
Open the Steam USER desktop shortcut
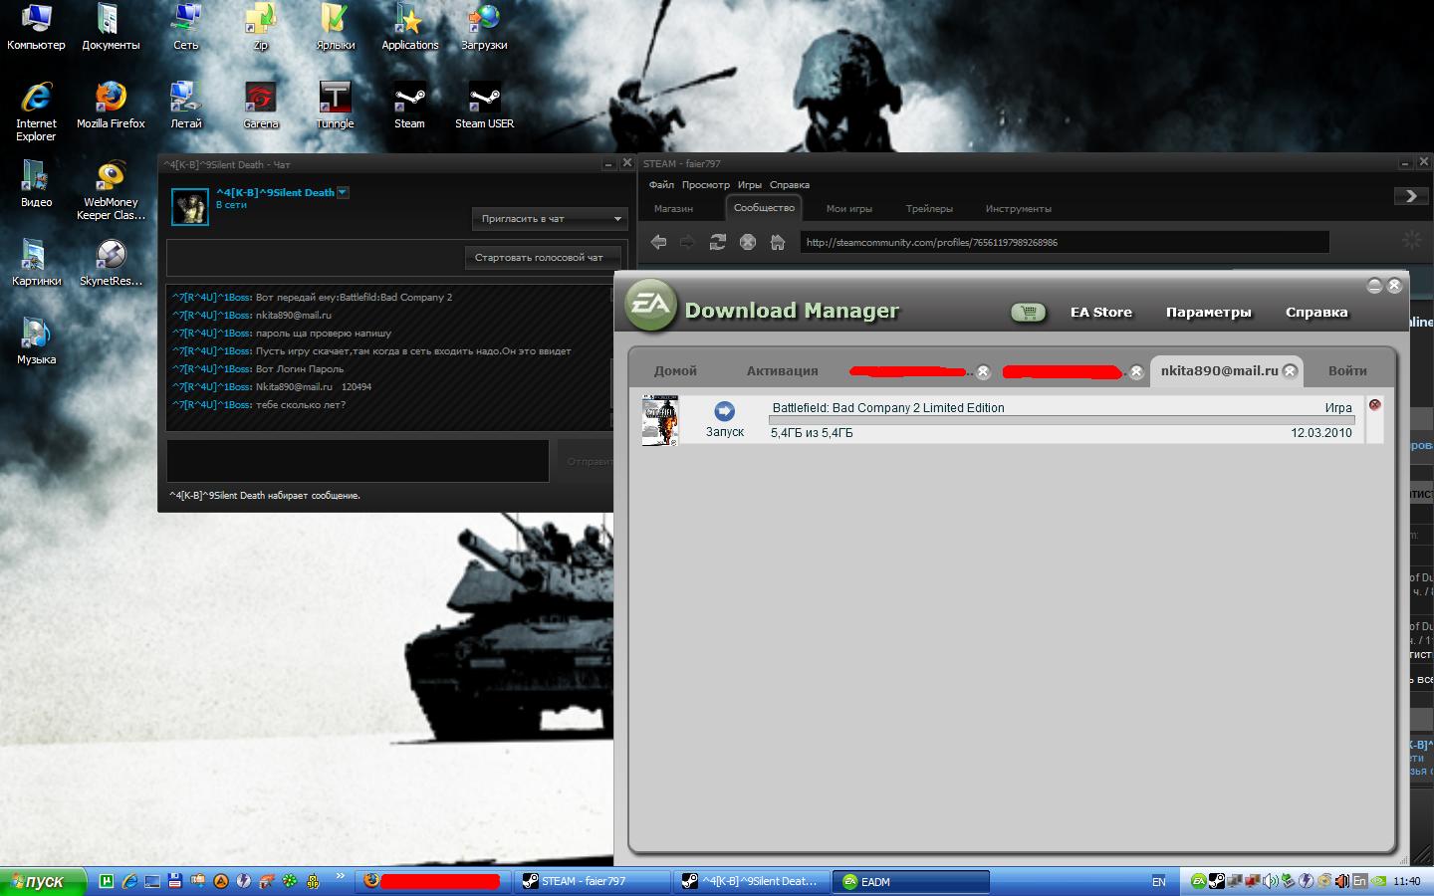coord(484,107)
